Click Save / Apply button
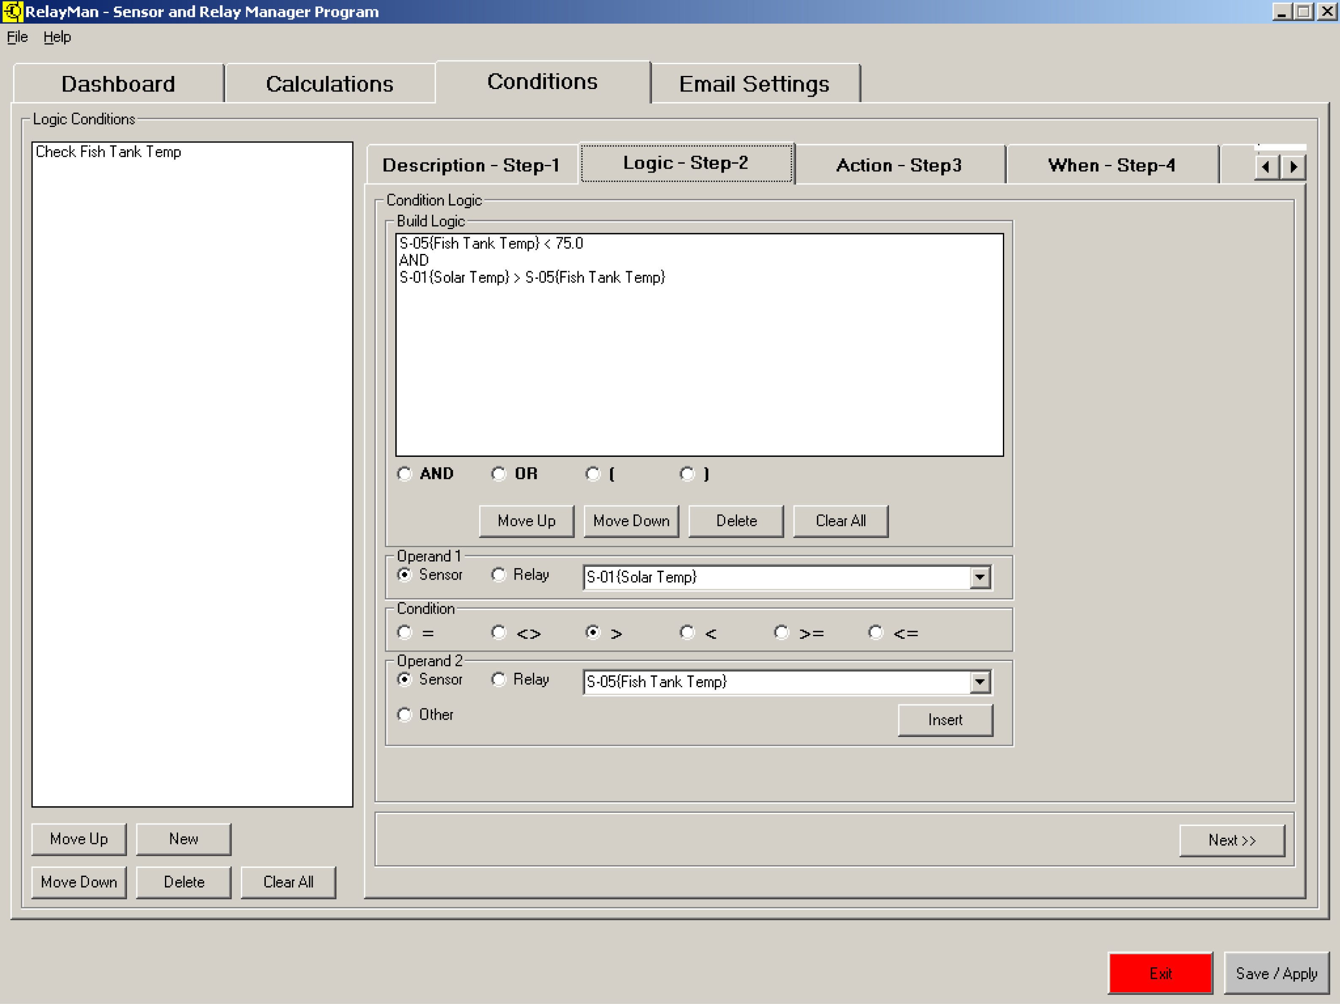1340x1004 pixels. (x=1276, y=973)
